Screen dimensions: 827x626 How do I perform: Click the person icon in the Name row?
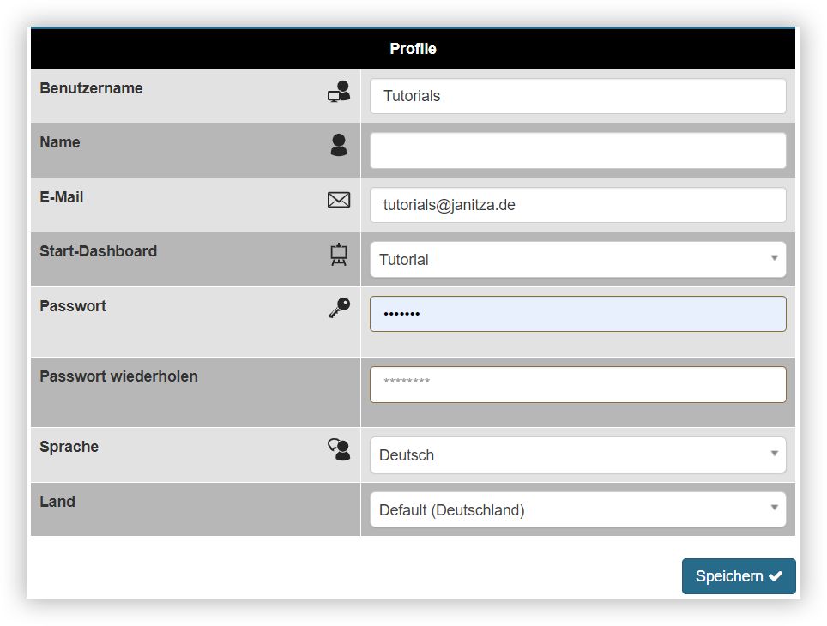(338, 146)
